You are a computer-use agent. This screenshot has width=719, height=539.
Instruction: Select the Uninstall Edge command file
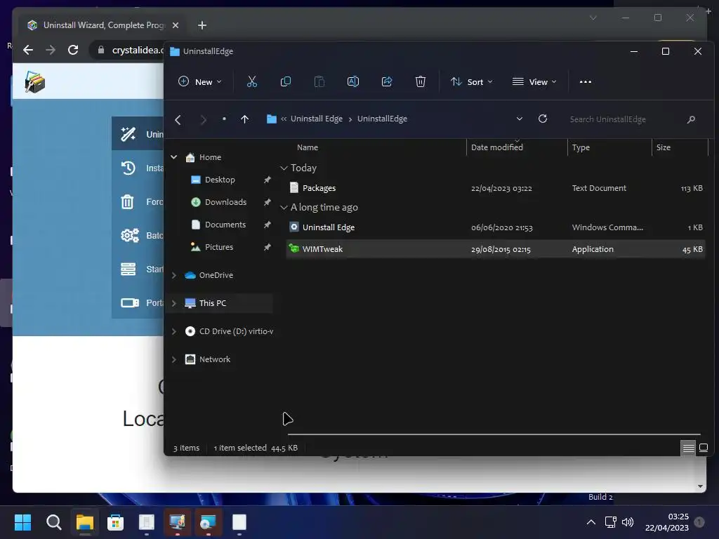496,227
